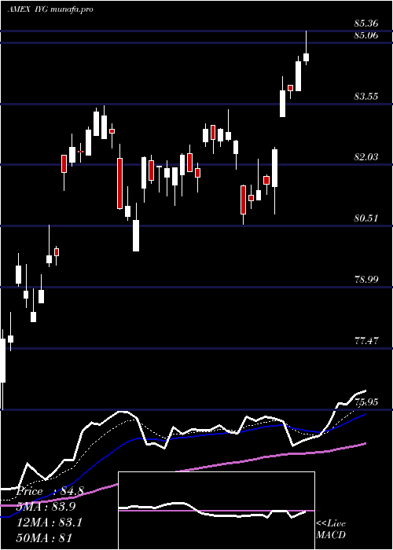Click the 80.51 price level label

(x=366, y=218)
